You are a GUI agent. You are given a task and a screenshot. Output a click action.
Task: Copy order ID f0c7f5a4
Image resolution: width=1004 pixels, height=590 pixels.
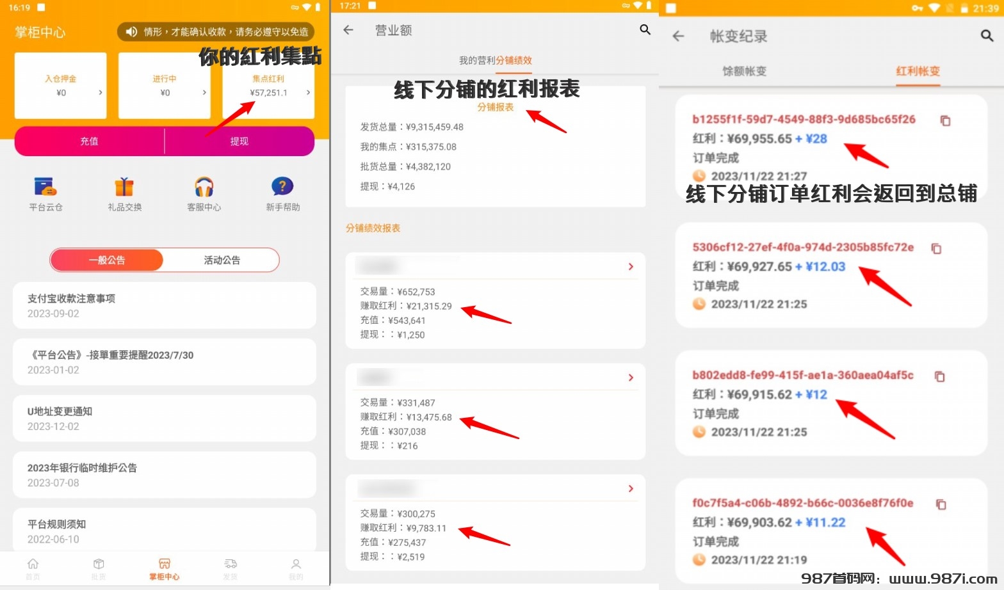(941, 504)
